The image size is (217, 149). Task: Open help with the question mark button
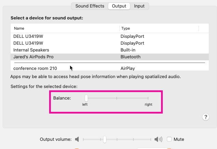click(x=206, y=117)
